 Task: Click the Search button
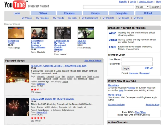pos(156,7)
